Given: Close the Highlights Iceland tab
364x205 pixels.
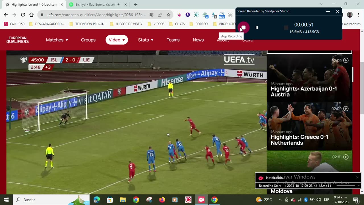Looking at the screenshot, I should 62,5.
